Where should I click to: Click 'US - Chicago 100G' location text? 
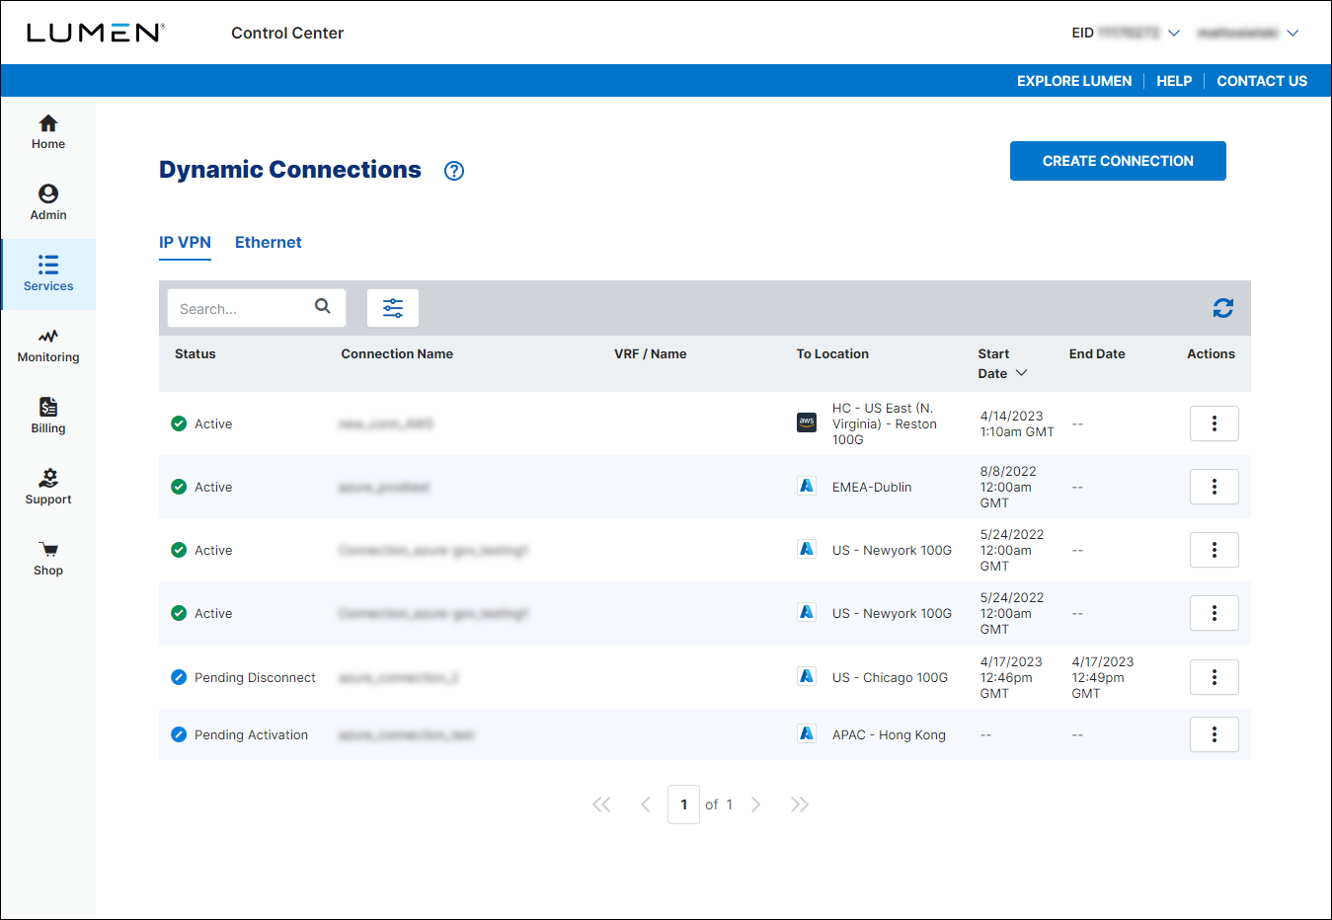click(890, 677)
